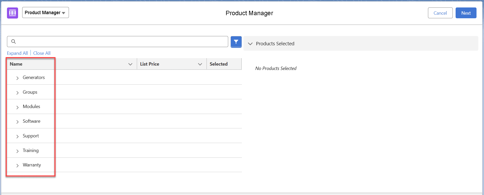Open the Name column sort menu
Viewport: 484px width, 195px height.
pyautogui.click(x=130, y=64)
